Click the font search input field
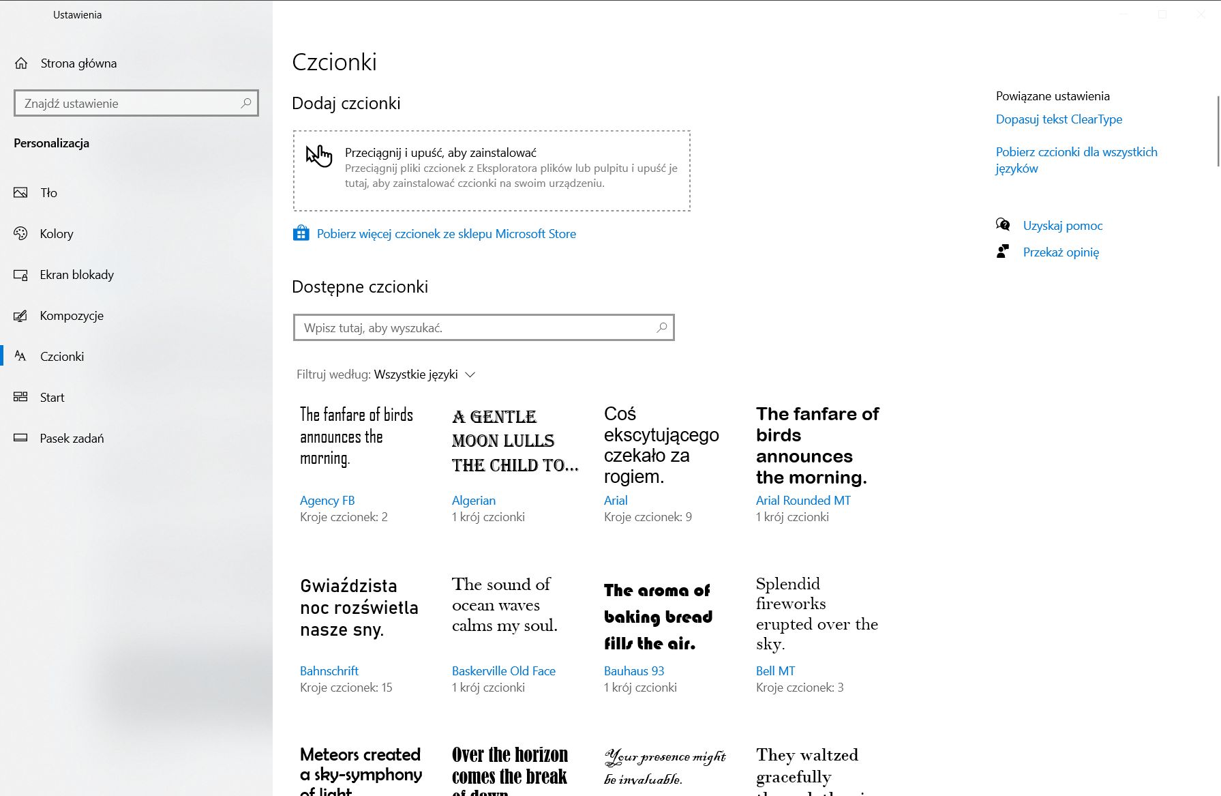 [x=477, y=327]
